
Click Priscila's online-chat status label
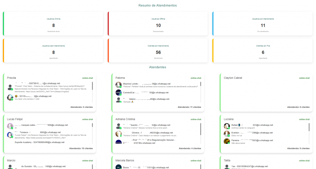[x=87, y=78]
